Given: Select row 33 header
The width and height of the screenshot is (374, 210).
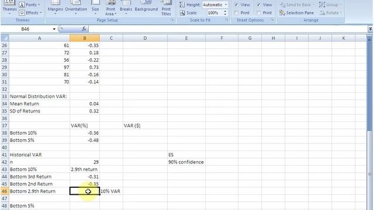Looking at the screenshot, I should coord(5,96).
